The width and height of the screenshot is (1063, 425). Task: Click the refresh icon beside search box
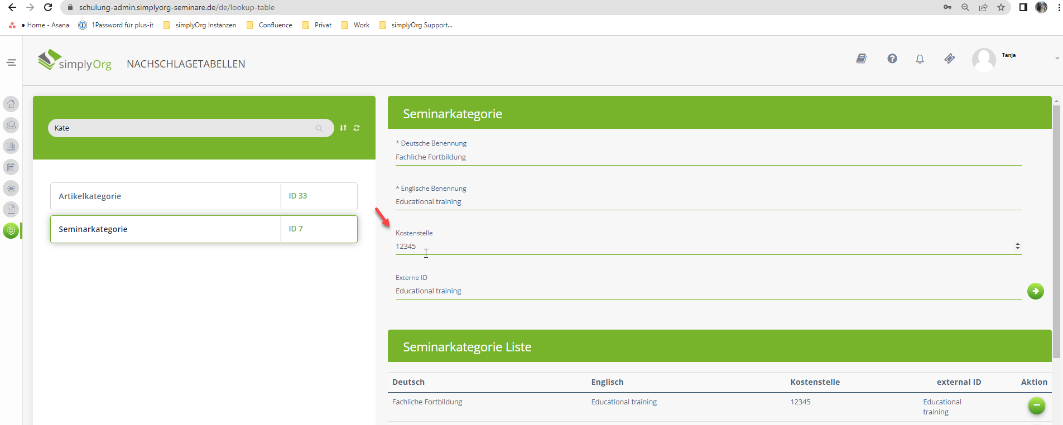click(x=357, y=128)
